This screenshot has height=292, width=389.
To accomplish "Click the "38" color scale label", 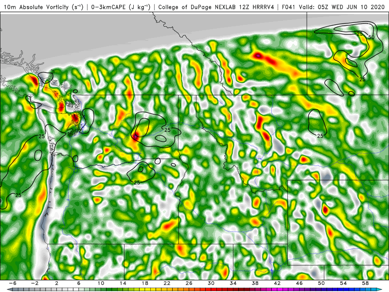I will 255,283.
